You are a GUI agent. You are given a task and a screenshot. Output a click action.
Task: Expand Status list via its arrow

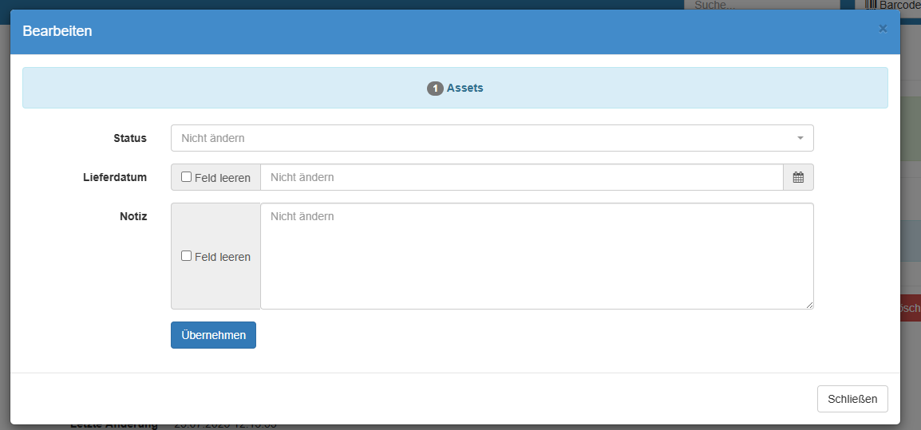[x=800, y=138]
